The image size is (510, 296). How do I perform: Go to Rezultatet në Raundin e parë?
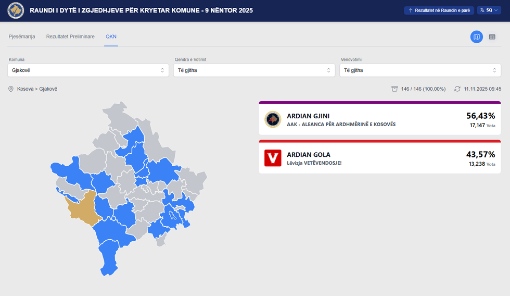439,10
